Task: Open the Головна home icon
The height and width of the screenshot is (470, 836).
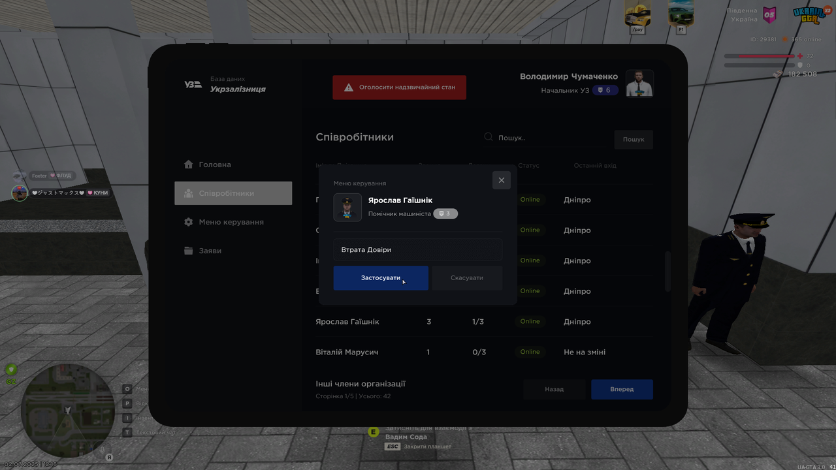Action: click(189, 164)
